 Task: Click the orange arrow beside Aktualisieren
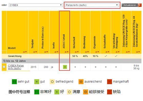point(140,5)
